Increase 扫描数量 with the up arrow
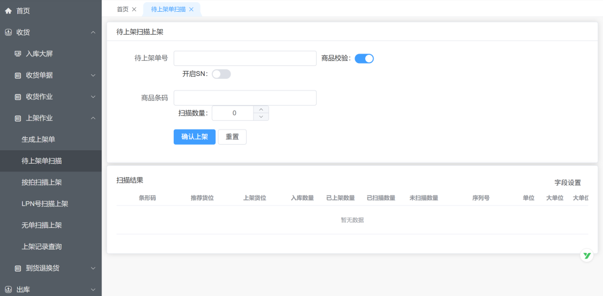 point(261,109)
